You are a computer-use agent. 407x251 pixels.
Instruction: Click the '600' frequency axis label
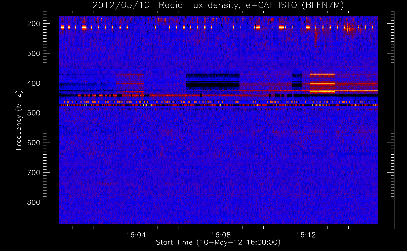tap(34, 143)
